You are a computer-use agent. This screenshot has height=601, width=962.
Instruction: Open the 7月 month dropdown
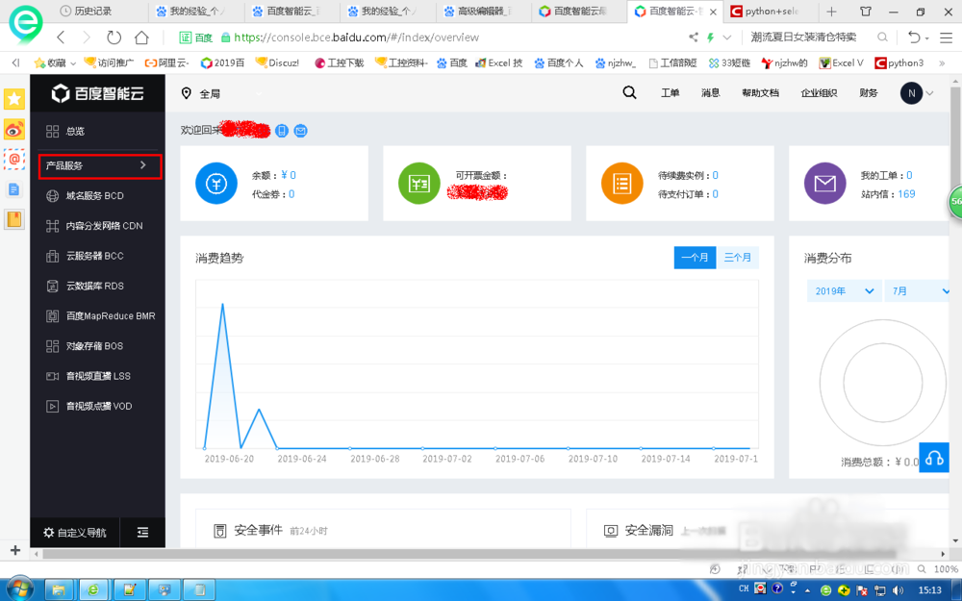(918, 290)
